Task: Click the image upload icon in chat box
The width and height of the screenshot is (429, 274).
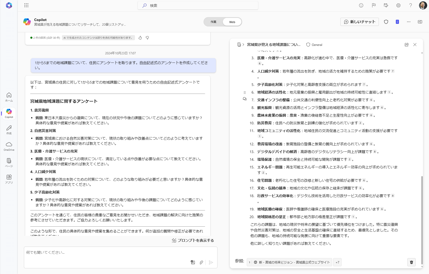Action: [193, 262]
